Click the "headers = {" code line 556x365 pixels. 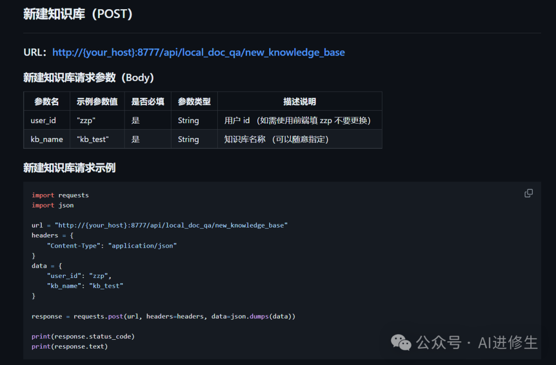point(53,235)
